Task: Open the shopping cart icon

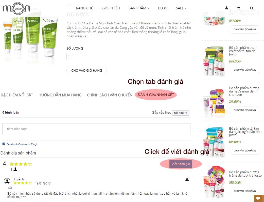Action: click(238, 8)
